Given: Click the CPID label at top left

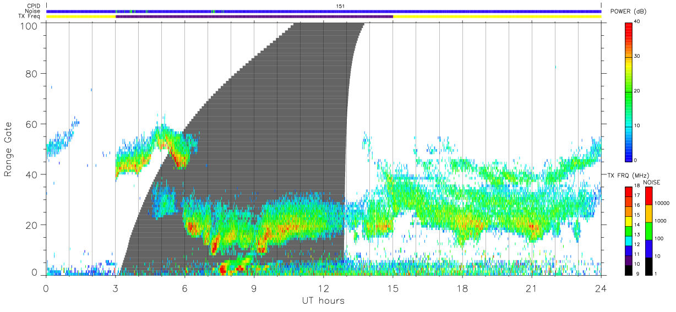Looking at the screenshot, I should point(34,6).
